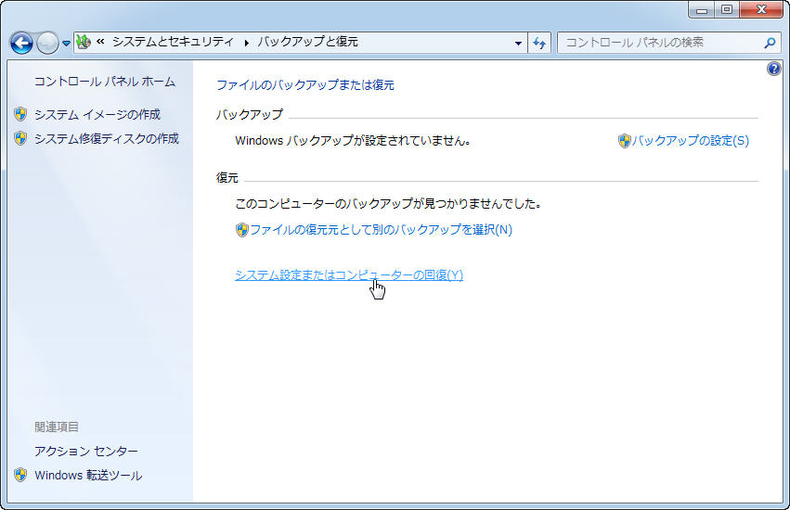Click the heading ファイルのバックアップまたは復元

click(305, 85)
